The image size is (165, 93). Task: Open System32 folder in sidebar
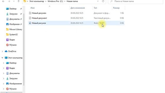pyautogui.click(x=13, y=35)
